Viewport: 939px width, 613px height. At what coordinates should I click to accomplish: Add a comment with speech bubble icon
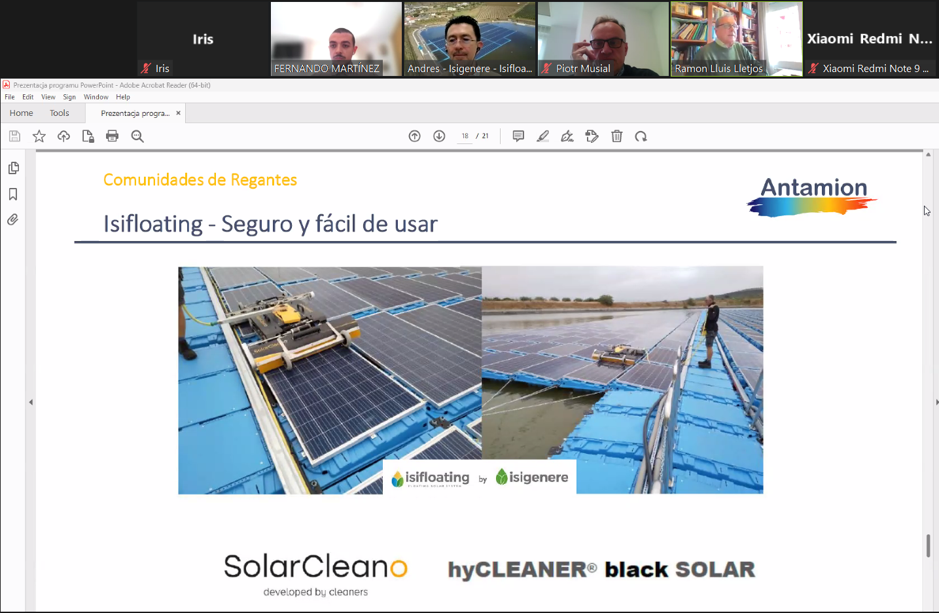point(518,136)
